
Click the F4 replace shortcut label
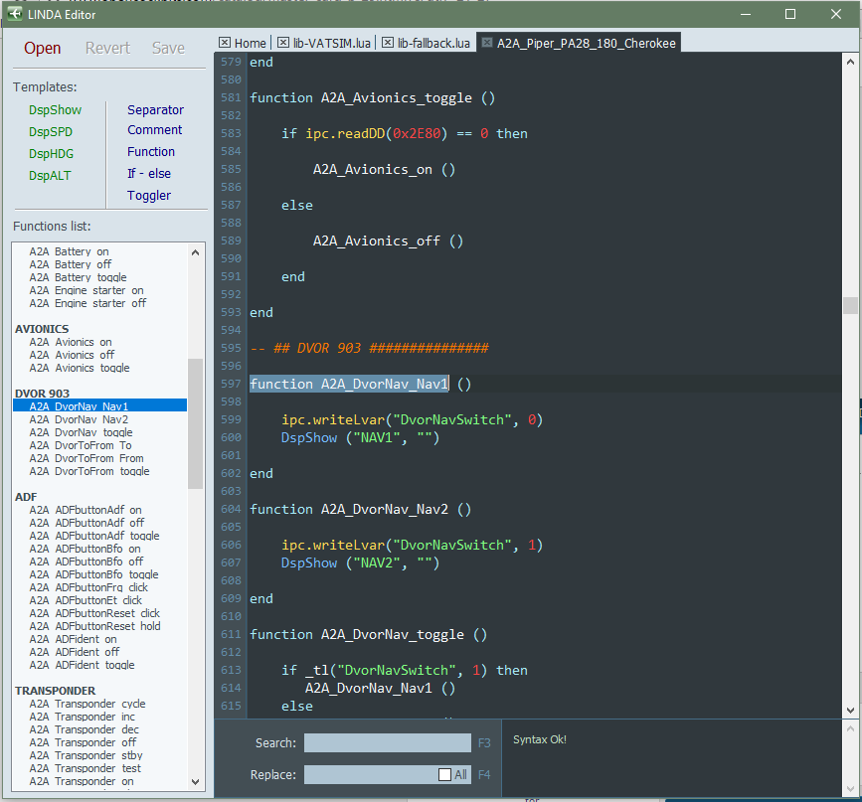pos(484,774)
